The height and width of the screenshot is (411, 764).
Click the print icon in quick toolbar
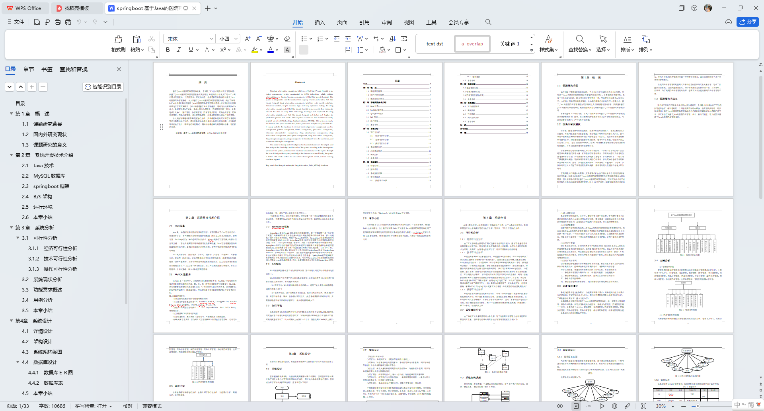click(58, 22)
